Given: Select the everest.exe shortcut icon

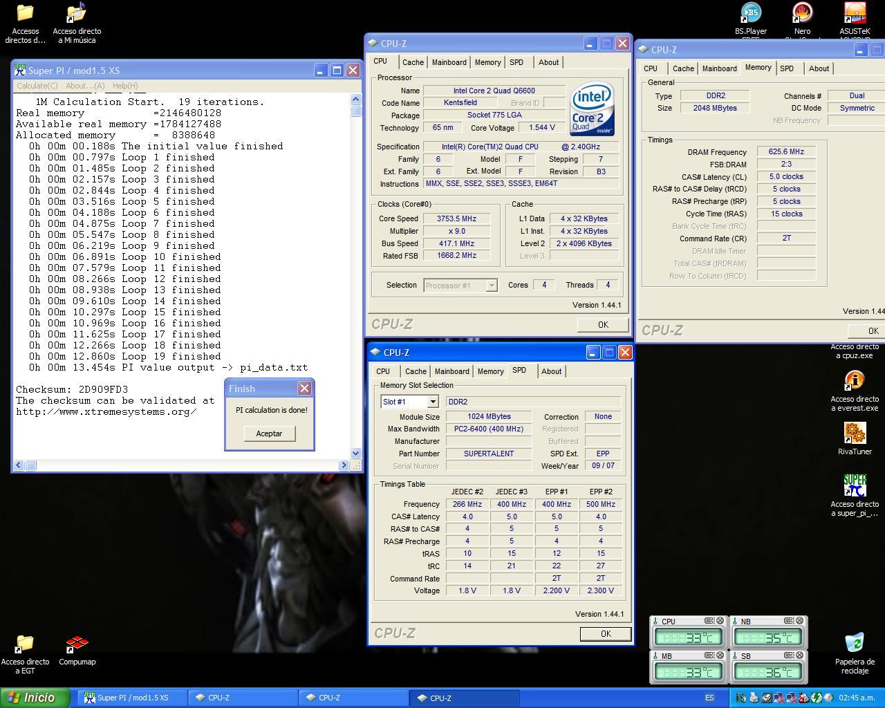Looking at the screenshot, I should coord(855,381).
